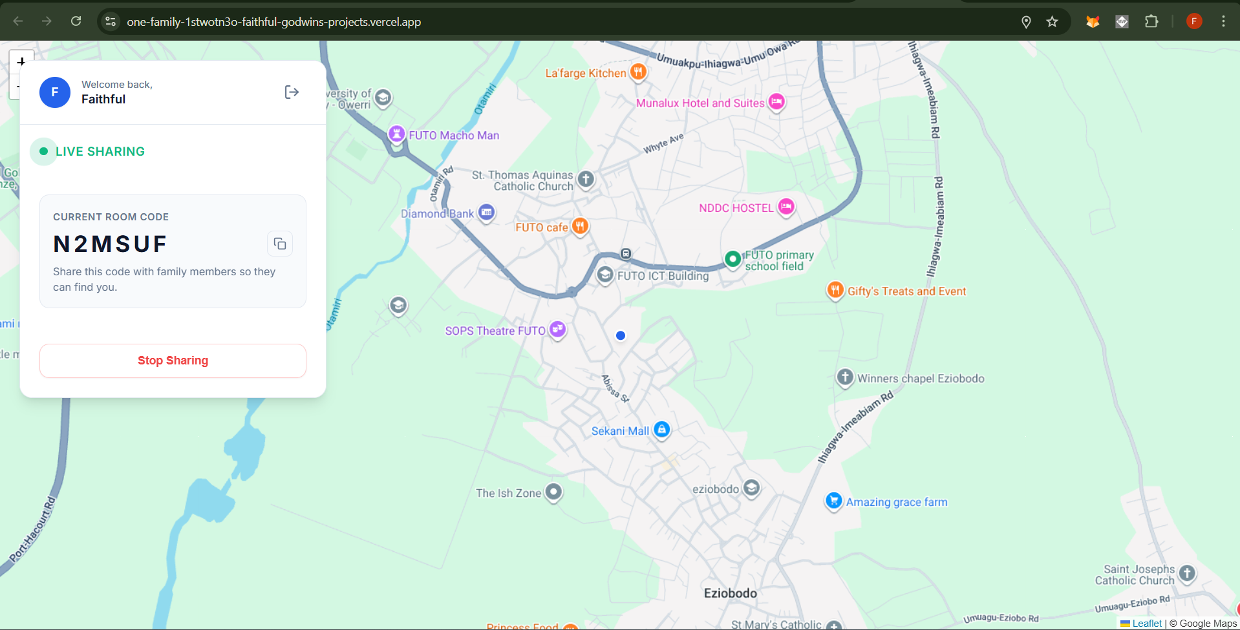
Task: Select the SOPS Theatre FUTO marker
Action: click(557, 330)
